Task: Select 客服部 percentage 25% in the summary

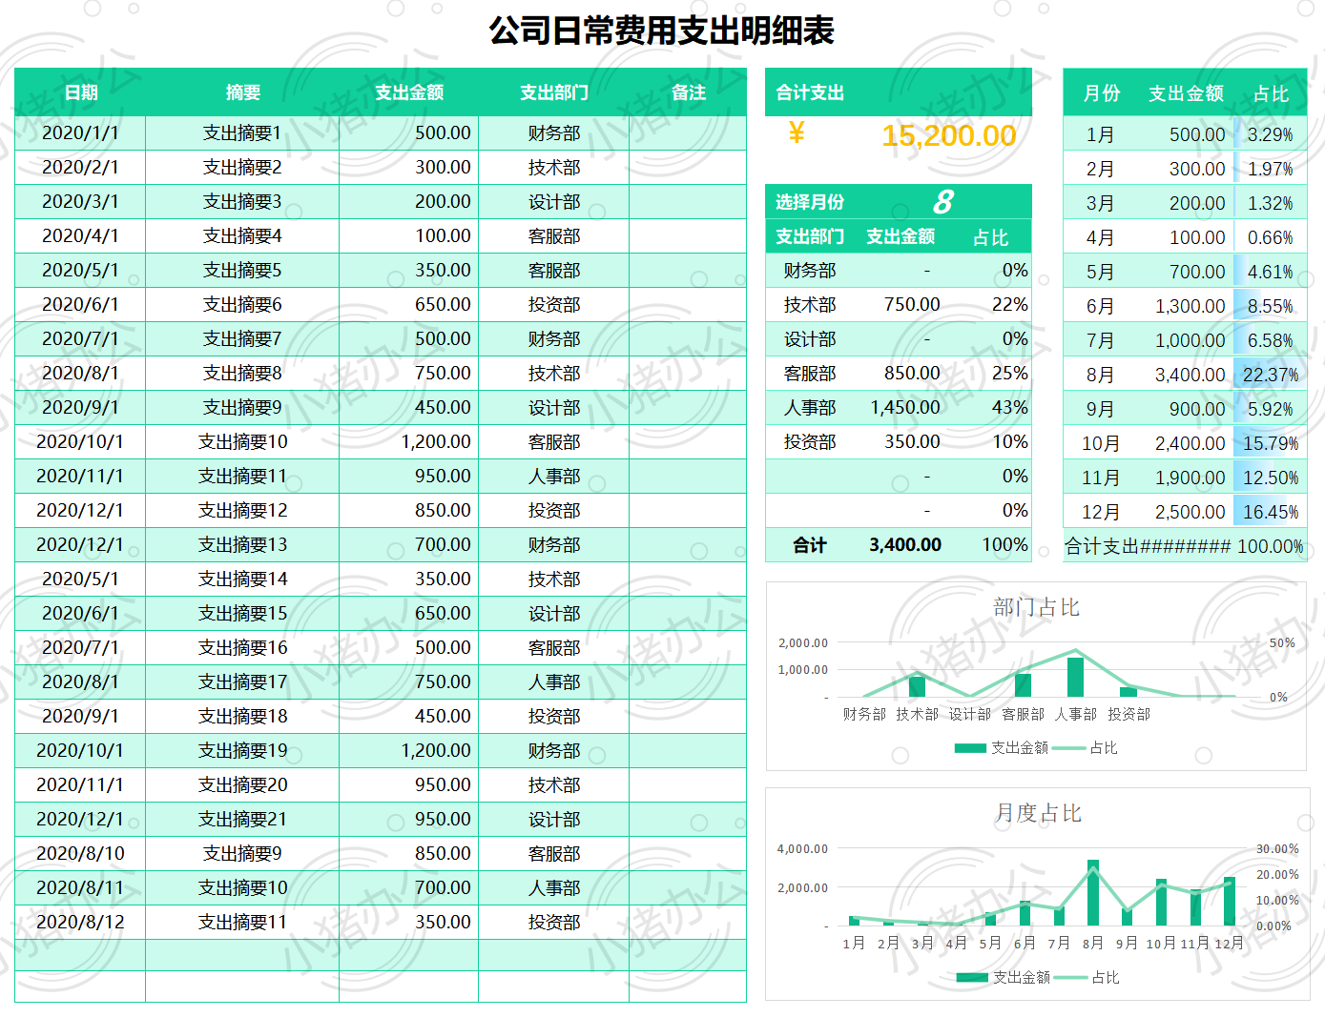Action: point(1010,373)
